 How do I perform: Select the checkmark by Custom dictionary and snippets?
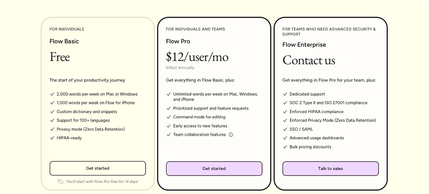tap(52, 112)
